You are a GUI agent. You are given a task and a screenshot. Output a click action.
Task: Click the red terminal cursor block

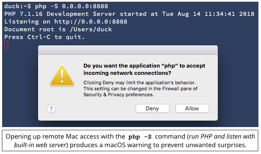click(x=6, y=44)
